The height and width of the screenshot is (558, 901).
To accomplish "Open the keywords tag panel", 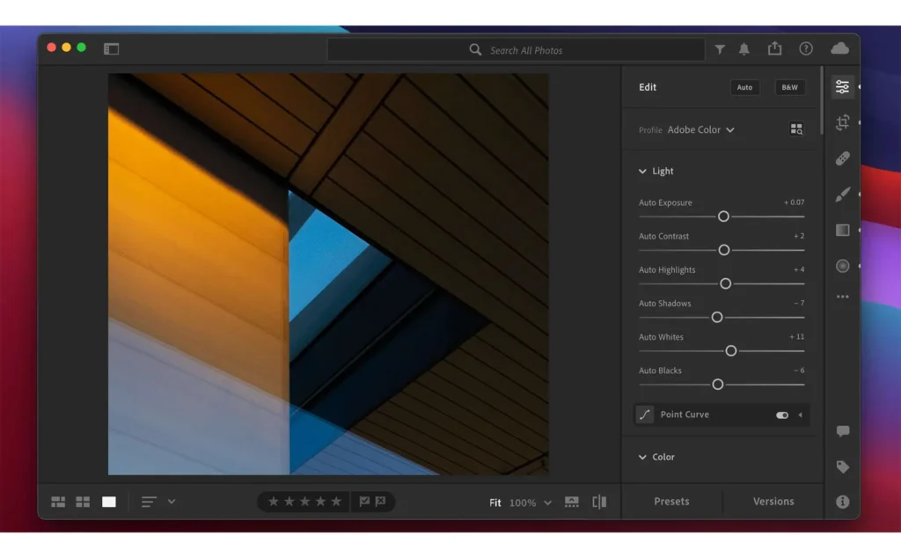I will pyautogui.click(x=842, y=466).
